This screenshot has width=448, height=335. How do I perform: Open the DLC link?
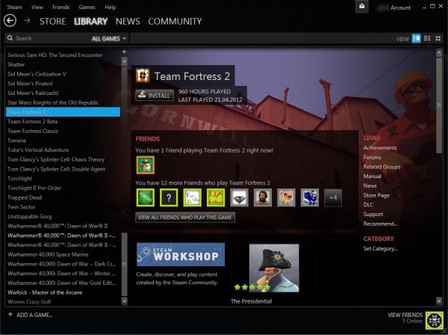tap(368, 205)
